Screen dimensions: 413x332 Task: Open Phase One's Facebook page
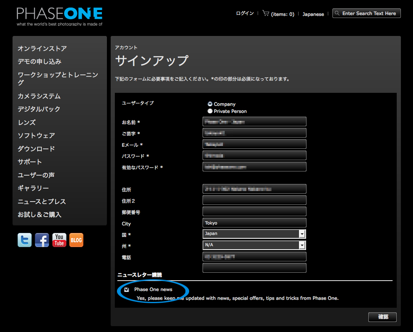(42, 240)
